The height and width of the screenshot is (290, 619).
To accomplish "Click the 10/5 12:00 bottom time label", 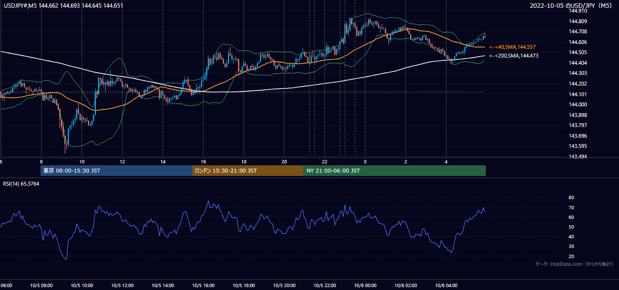I will pos(123,286).
